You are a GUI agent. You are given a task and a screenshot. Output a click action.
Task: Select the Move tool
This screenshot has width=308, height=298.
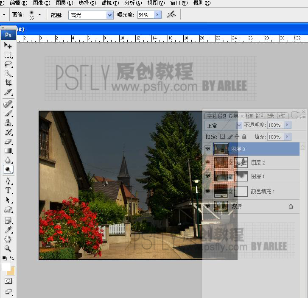pos(8,45)
